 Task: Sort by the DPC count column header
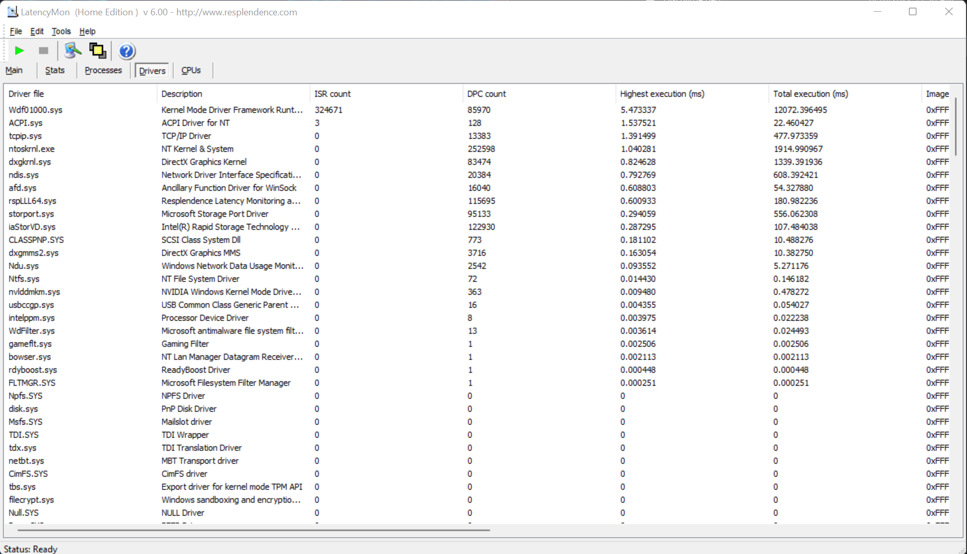tap(539, 94)
